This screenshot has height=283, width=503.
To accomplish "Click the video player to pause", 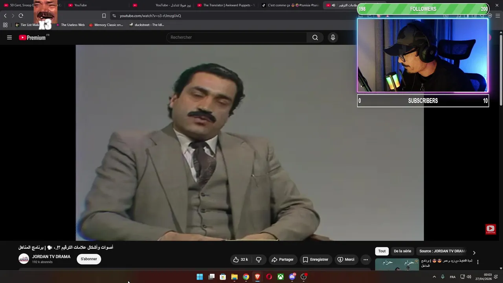I will point(250,143).
